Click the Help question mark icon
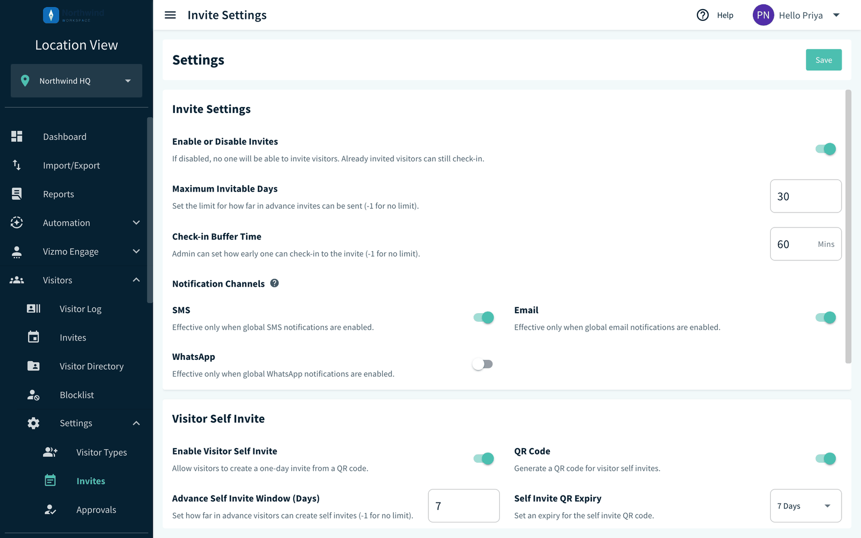This screenshot has height=538, width=861. pos(703,15)
